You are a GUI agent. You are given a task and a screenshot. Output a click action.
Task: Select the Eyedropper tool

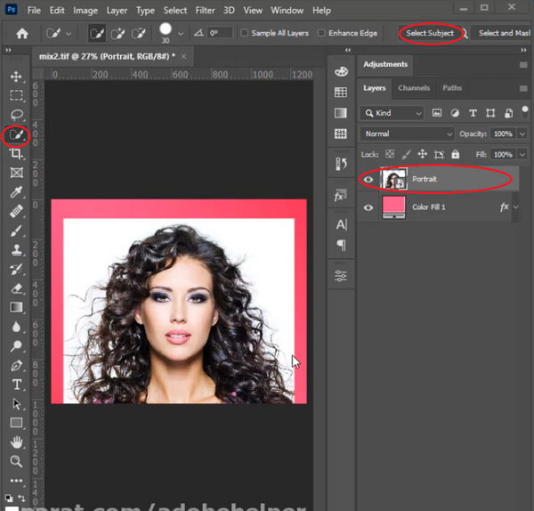pos(16,192)
